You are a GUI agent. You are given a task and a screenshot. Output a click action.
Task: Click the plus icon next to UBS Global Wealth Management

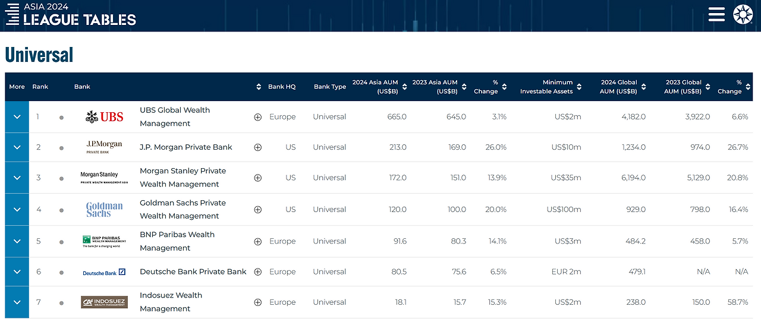(x=258, y=117)
